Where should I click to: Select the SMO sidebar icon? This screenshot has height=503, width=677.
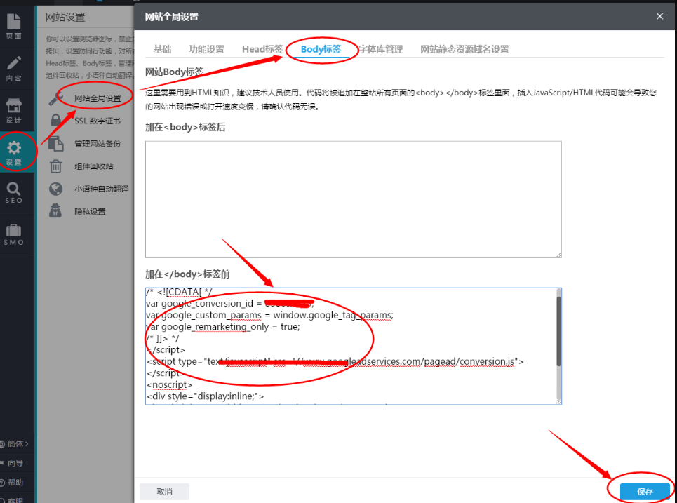pos(15,232)
